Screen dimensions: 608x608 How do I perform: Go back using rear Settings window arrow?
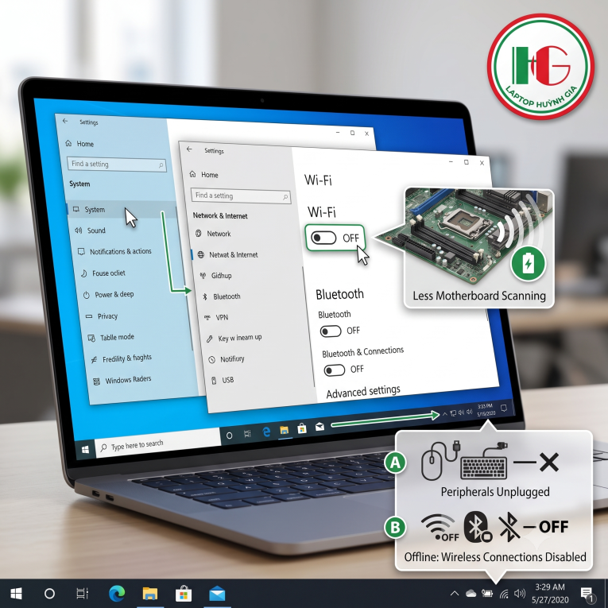click(65, 121)
